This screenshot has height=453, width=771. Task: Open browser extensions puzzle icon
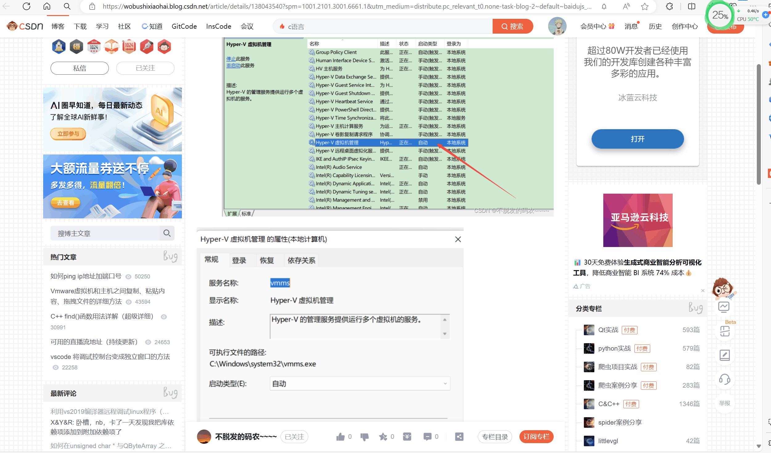click(669, 6)
